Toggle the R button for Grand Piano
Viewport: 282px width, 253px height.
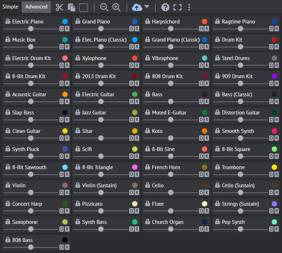[x=137, y=29]
